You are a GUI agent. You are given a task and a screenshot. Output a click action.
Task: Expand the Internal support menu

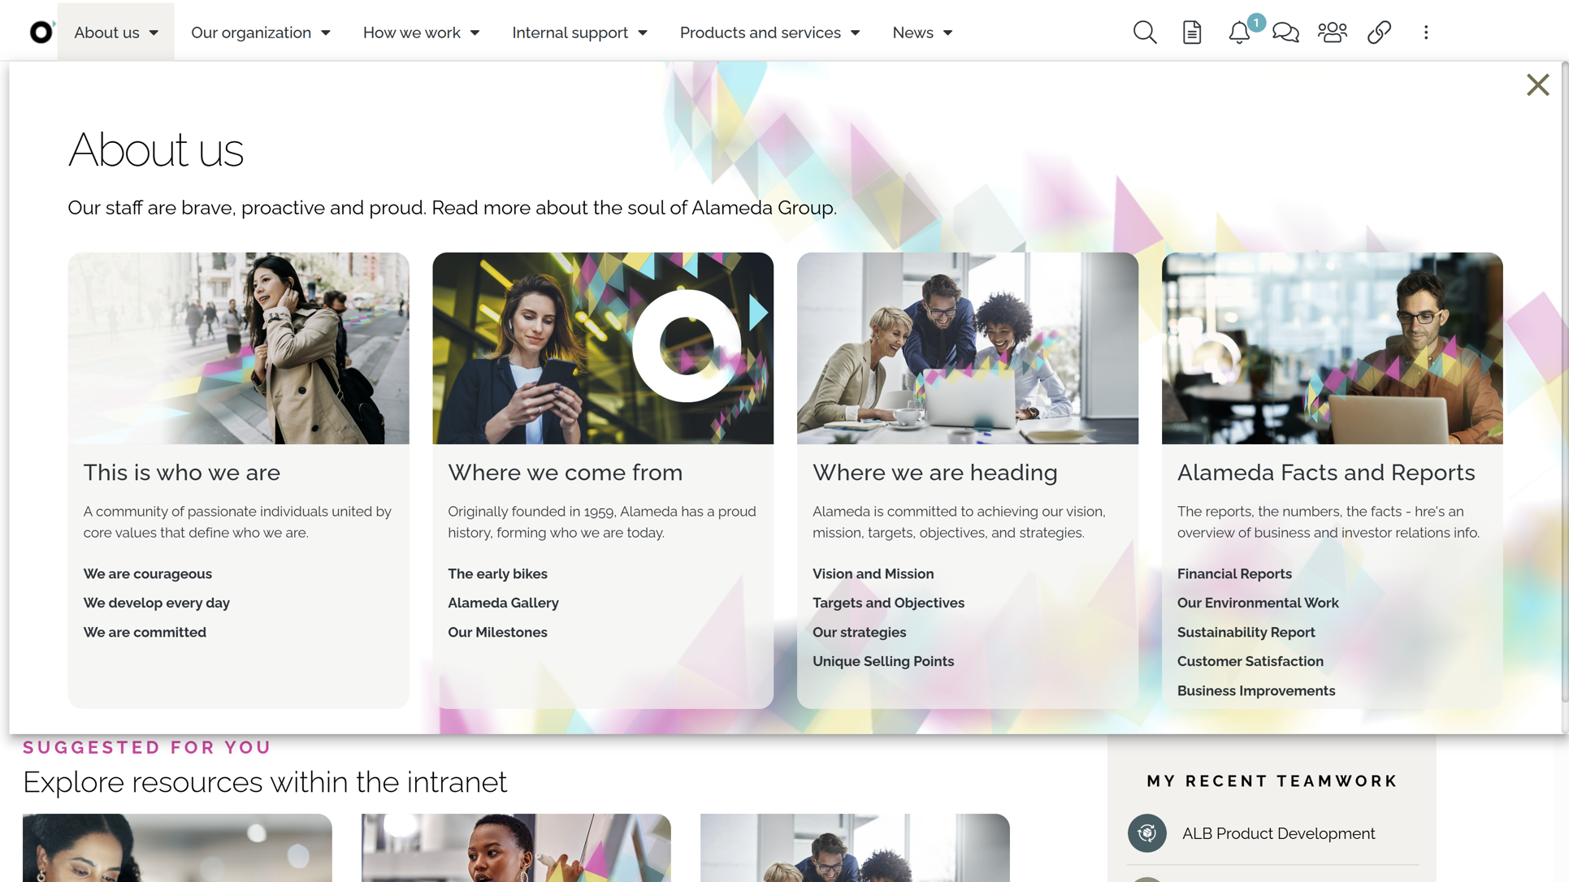pyautogui.click(x=579, y=32)
